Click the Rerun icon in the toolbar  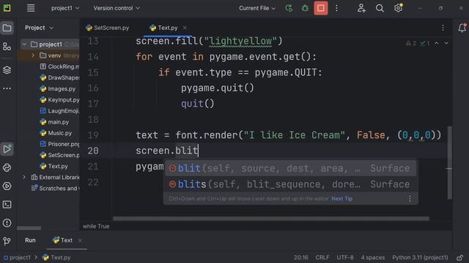point(289,8)
